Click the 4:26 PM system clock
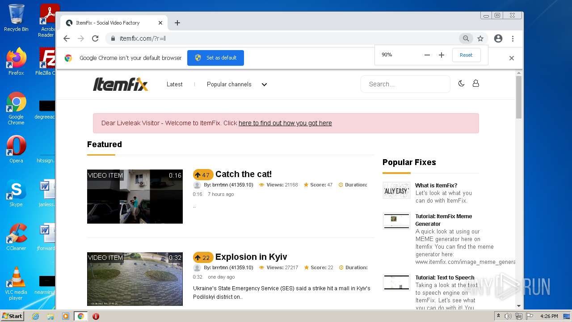This screenshot has width=572, height=322. click(x=549, y=316)
